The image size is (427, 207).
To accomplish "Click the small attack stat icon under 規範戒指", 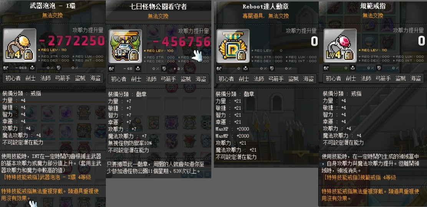I will click(326, 68).
